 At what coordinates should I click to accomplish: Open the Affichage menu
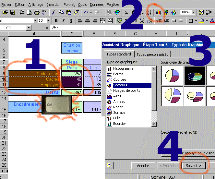36,5
